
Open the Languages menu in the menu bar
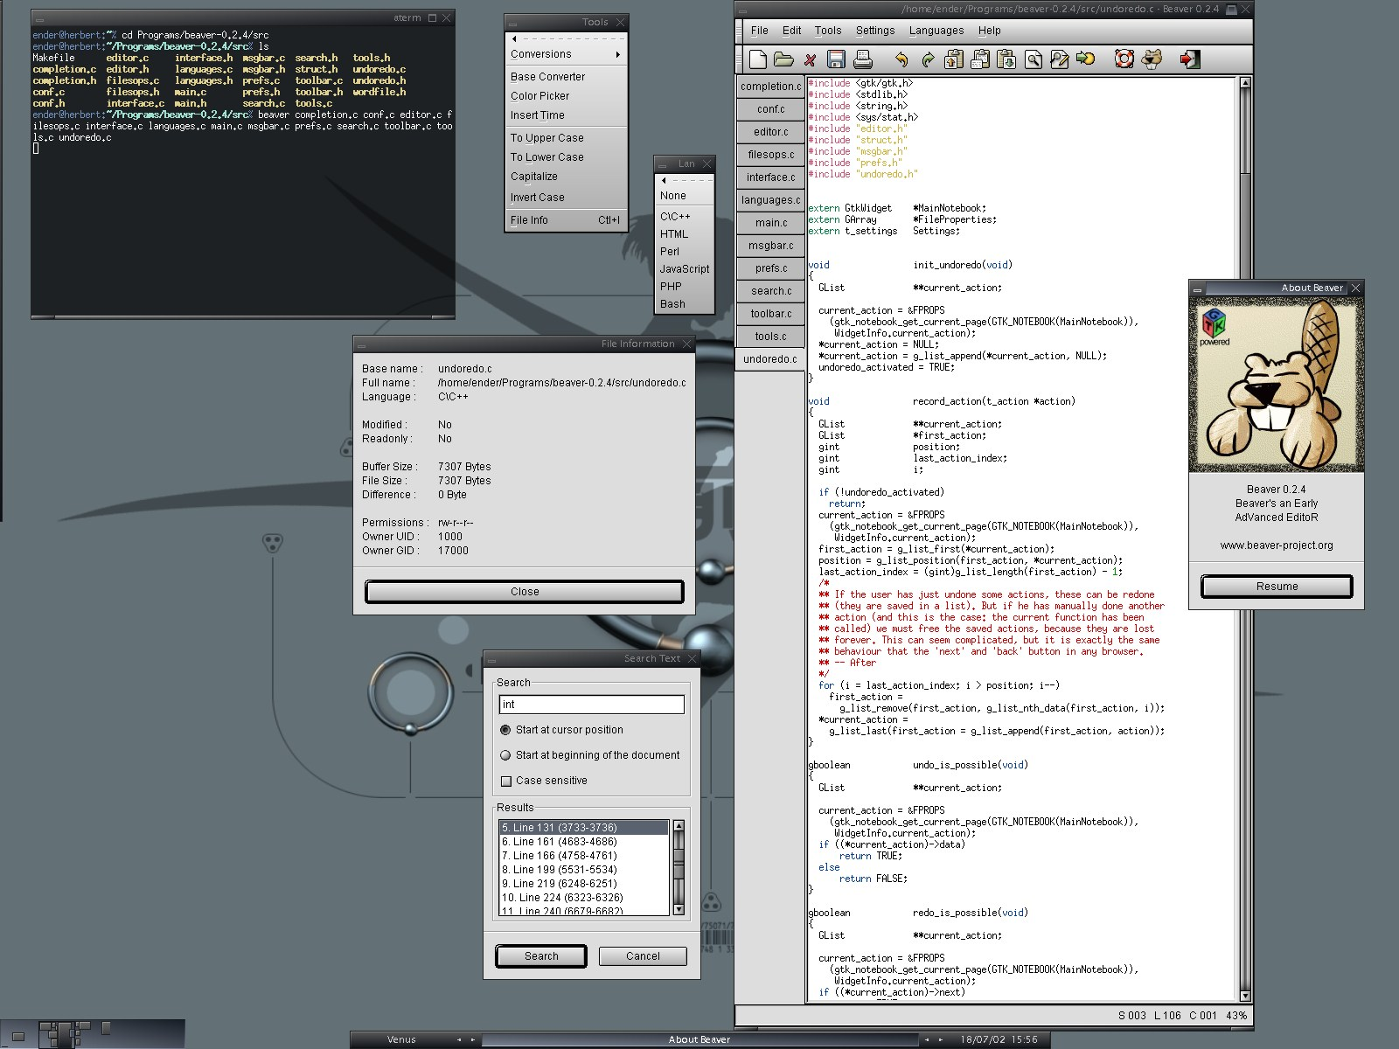tap(936, 31)
